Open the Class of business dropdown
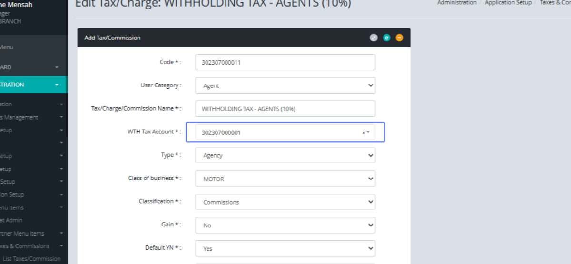 [x=285, y=179]
